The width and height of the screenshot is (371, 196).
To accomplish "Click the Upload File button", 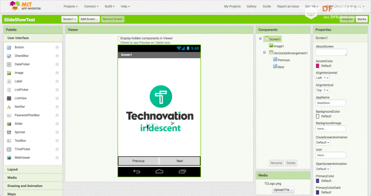I will tap(283, 190).
